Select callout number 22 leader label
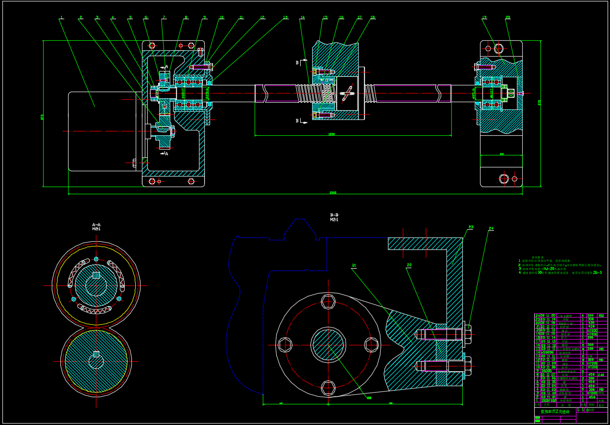This screenshot has width=610, height=425. point(409,265)
